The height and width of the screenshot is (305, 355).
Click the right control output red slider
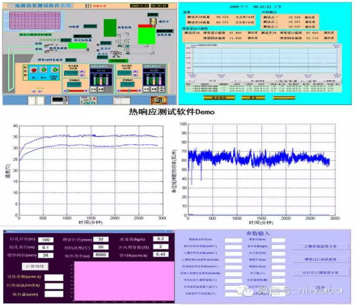[129, 91]
